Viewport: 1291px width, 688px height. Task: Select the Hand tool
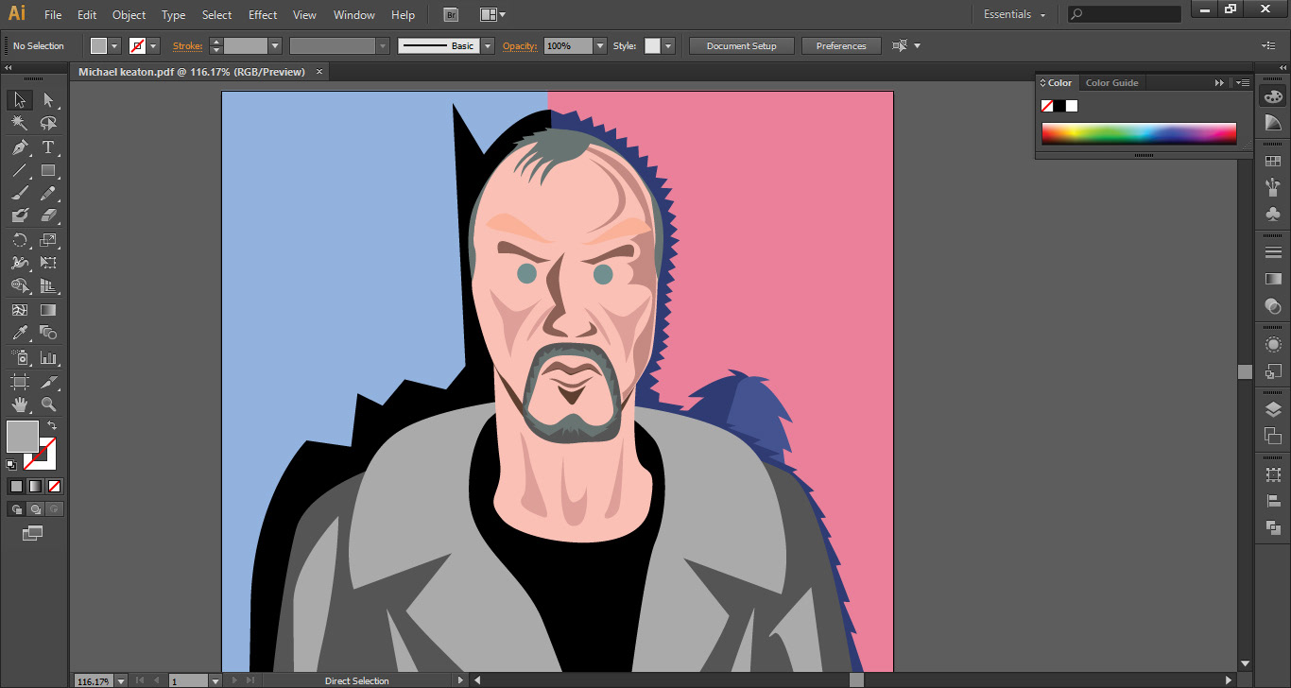(19, 404)
